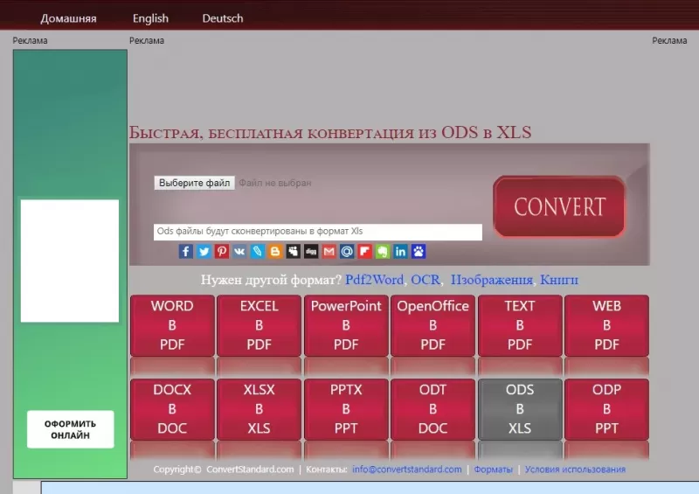Image resolution: width=699 pixels, height=494 pixels.
Task: Pin the page with Pinterest icon
Action: 222,251
